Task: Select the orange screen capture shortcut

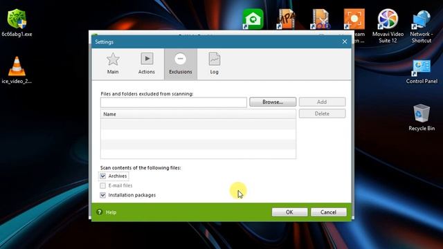Action: click(354, 19)
